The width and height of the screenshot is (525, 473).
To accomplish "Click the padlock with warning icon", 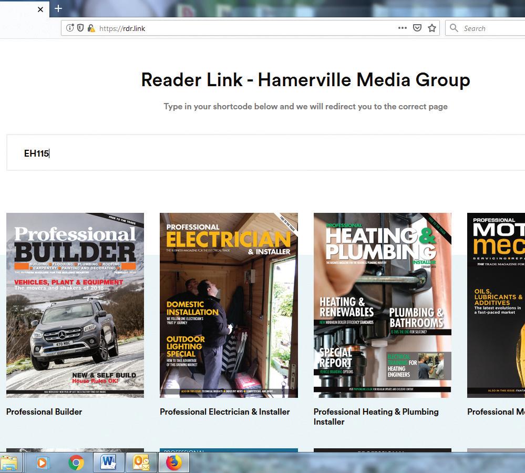I will (91, 28).
